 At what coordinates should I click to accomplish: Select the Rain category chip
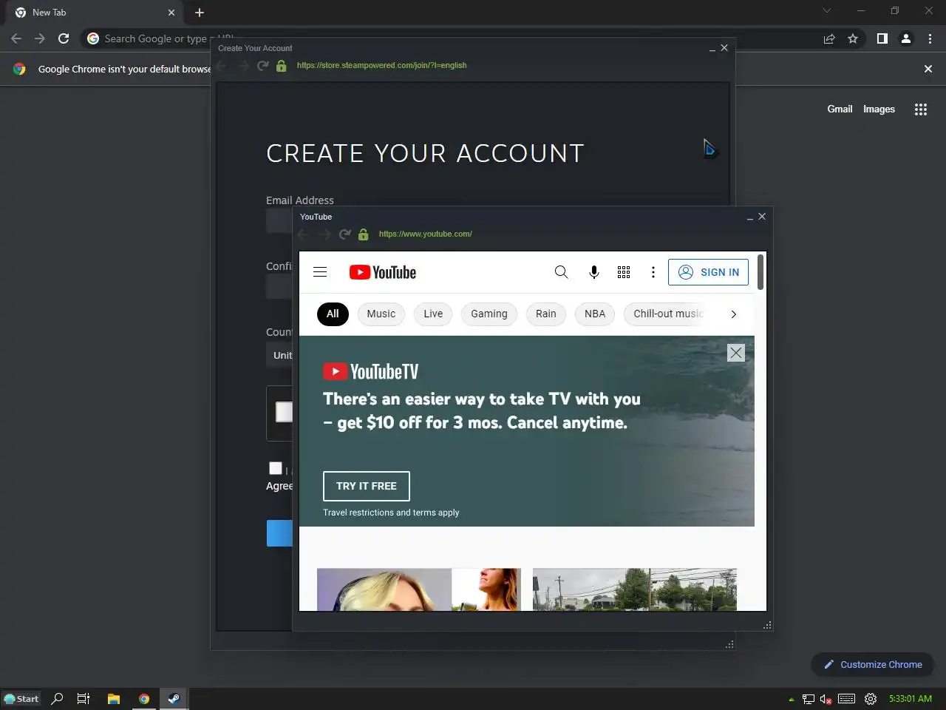tap(546, 314)
